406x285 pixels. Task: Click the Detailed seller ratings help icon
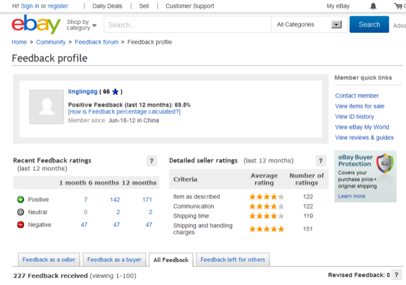point(320,161)
